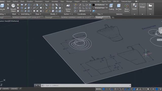Add a new layout with plus
Screen dimensions: 162x91
(x=20, y=88)
